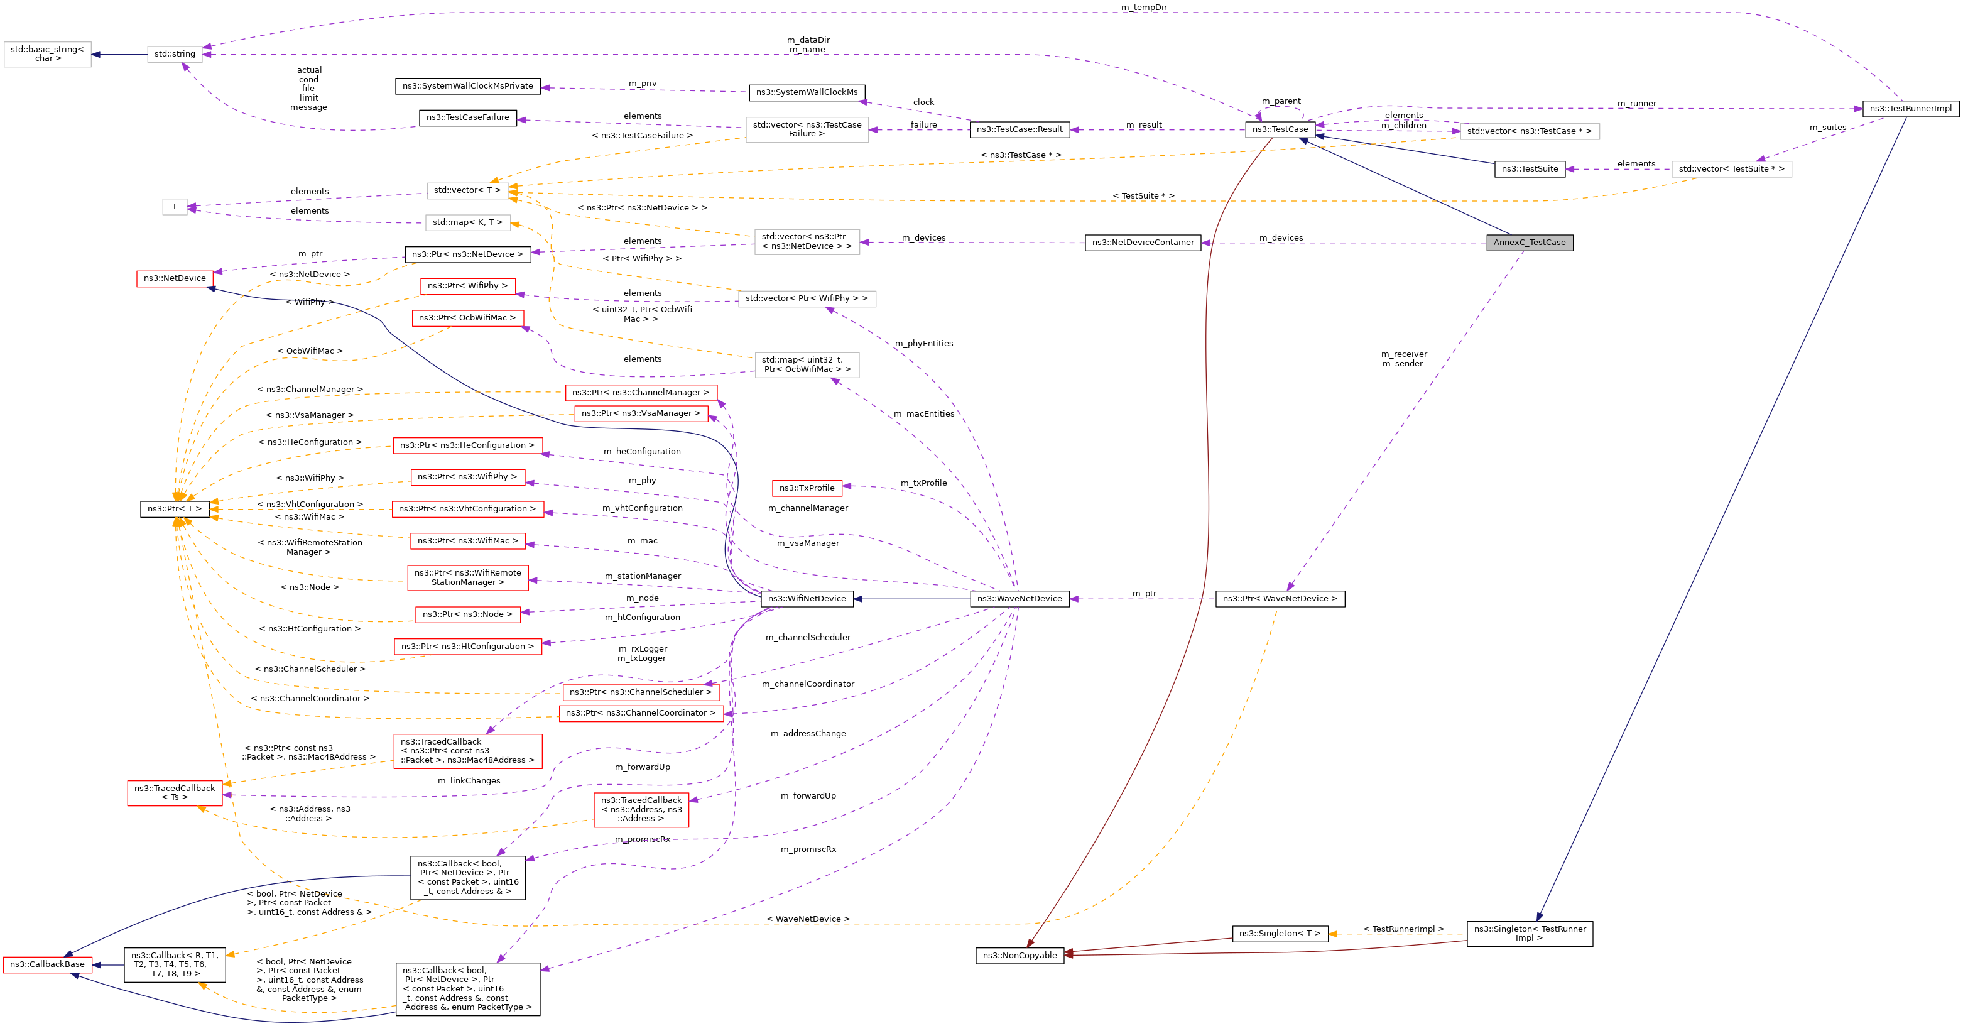
Task: Click the std::string node
Action: (175, 54)
